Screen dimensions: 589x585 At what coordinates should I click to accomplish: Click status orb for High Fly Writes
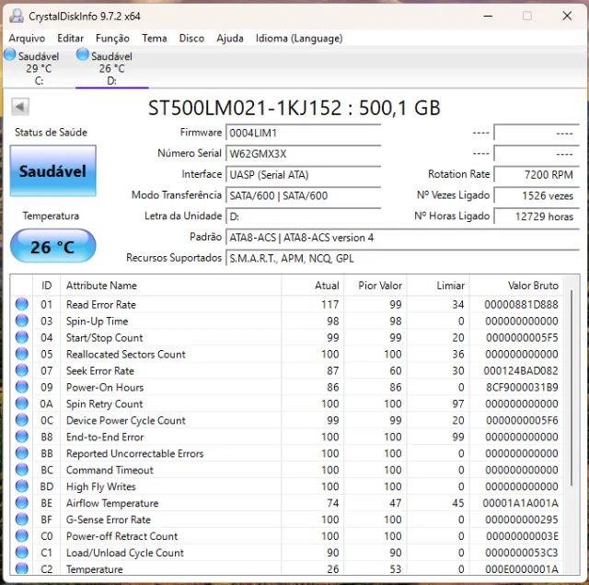[x=22, y=486]
